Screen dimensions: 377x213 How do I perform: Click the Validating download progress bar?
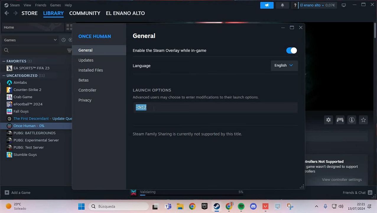(x=192, y=195)
